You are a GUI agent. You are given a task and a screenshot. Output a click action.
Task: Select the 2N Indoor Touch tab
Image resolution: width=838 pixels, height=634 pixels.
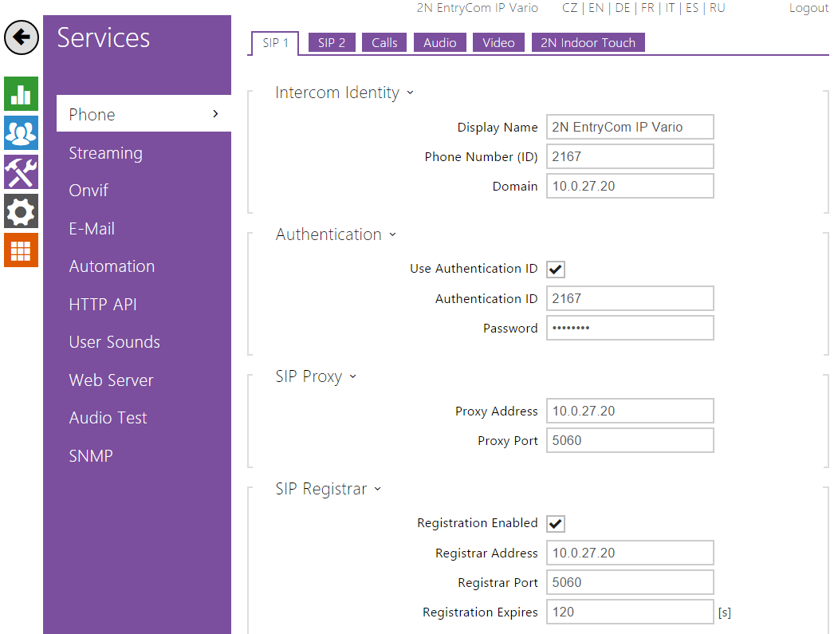(588, 43)
